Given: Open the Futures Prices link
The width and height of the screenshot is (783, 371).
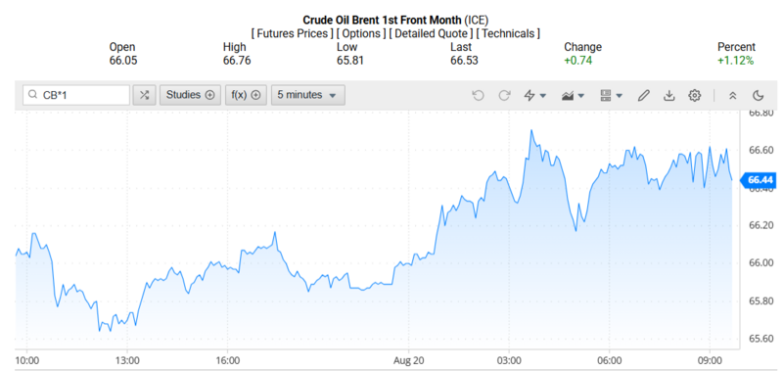Looking at the screenshot, I should 292,33.
